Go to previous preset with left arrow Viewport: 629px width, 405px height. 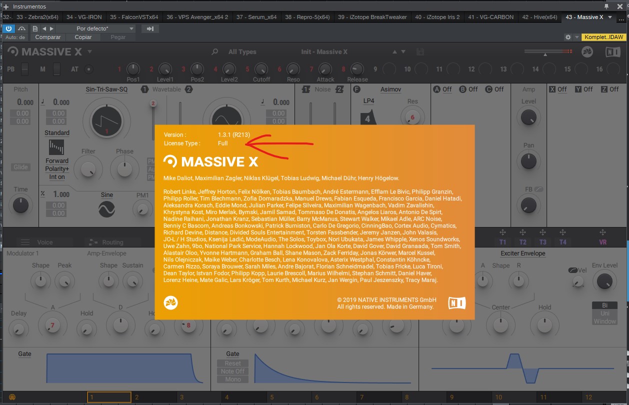[44, 28]
